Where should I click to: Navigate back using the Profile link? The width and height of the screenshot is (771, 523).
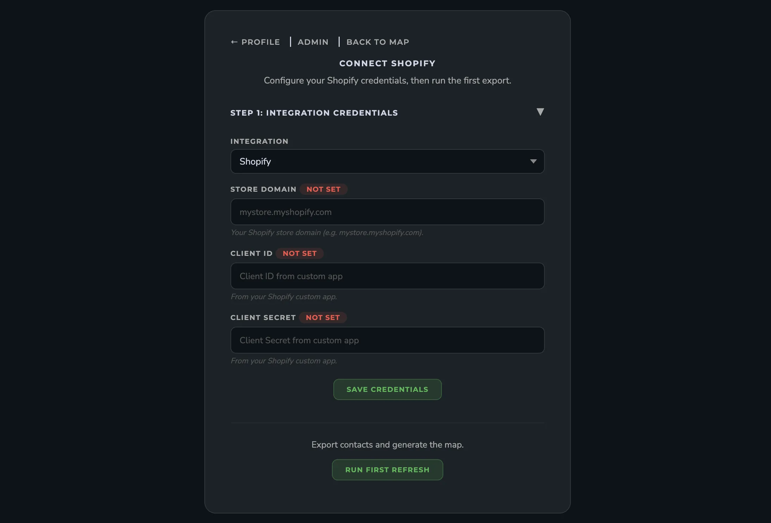pyautogui.click(x=260, y=42)
